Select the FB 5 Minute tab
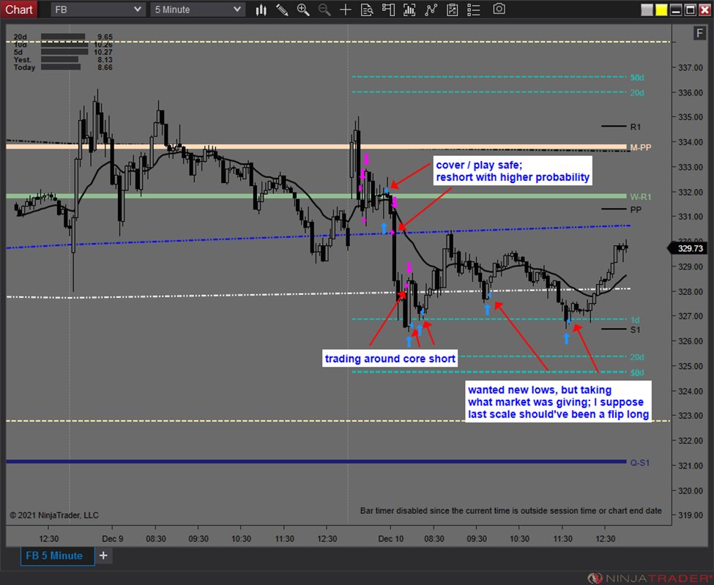714x585 pixels. coord(56,556)
